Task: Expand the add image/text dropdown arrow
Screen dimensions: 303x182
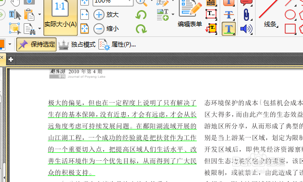Action: coord(173,14)
